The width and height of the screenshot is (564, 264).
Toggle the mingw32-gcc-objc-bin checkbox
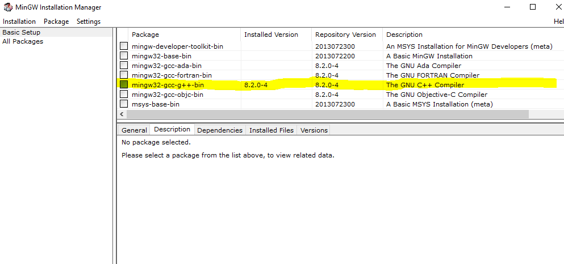click(124, 95)
